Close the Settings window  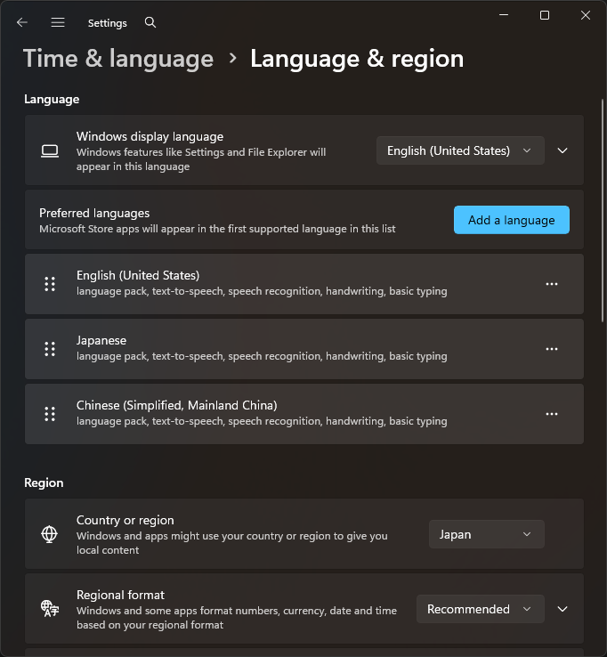tap(586, 15)
